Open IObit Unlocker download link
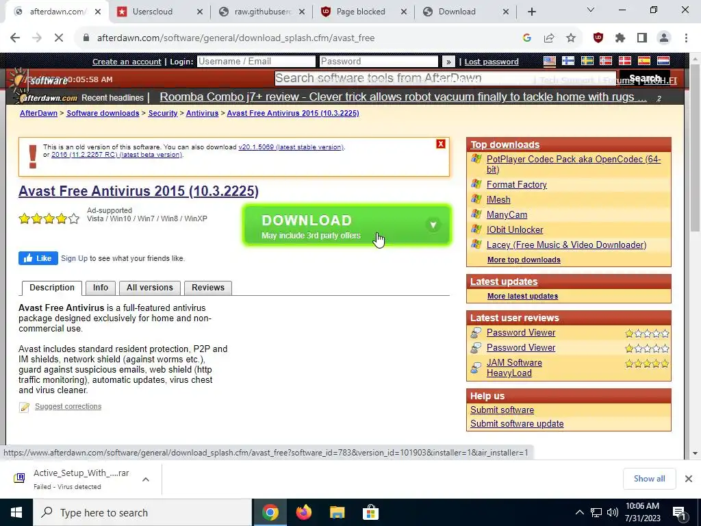The image size is (701, 526). coord(515,230)
